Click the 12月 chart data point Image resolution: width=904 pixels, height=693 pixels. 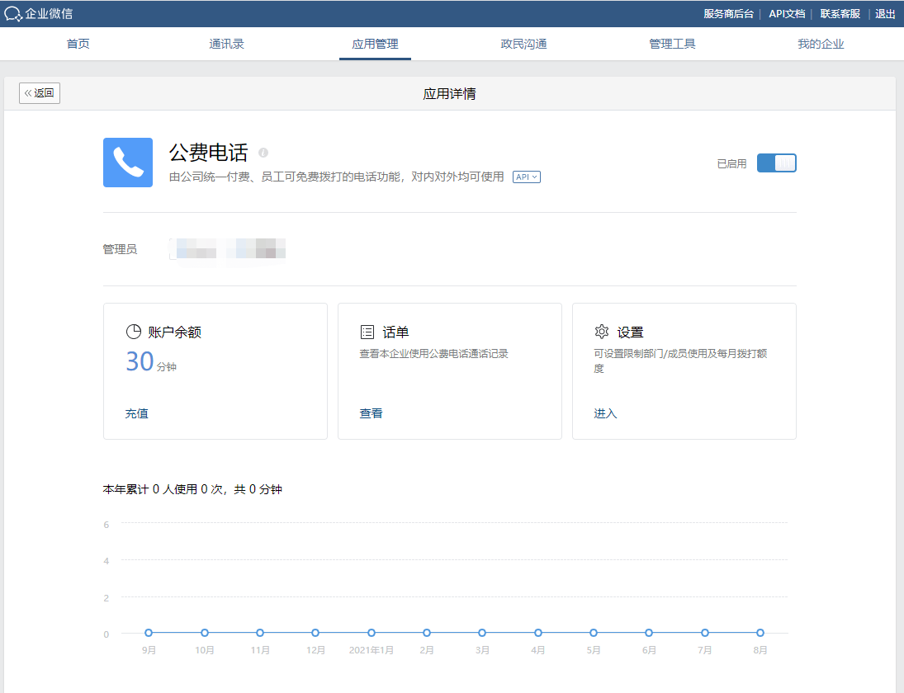315,633
